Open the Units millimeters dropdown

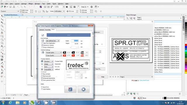pos(59,11)
